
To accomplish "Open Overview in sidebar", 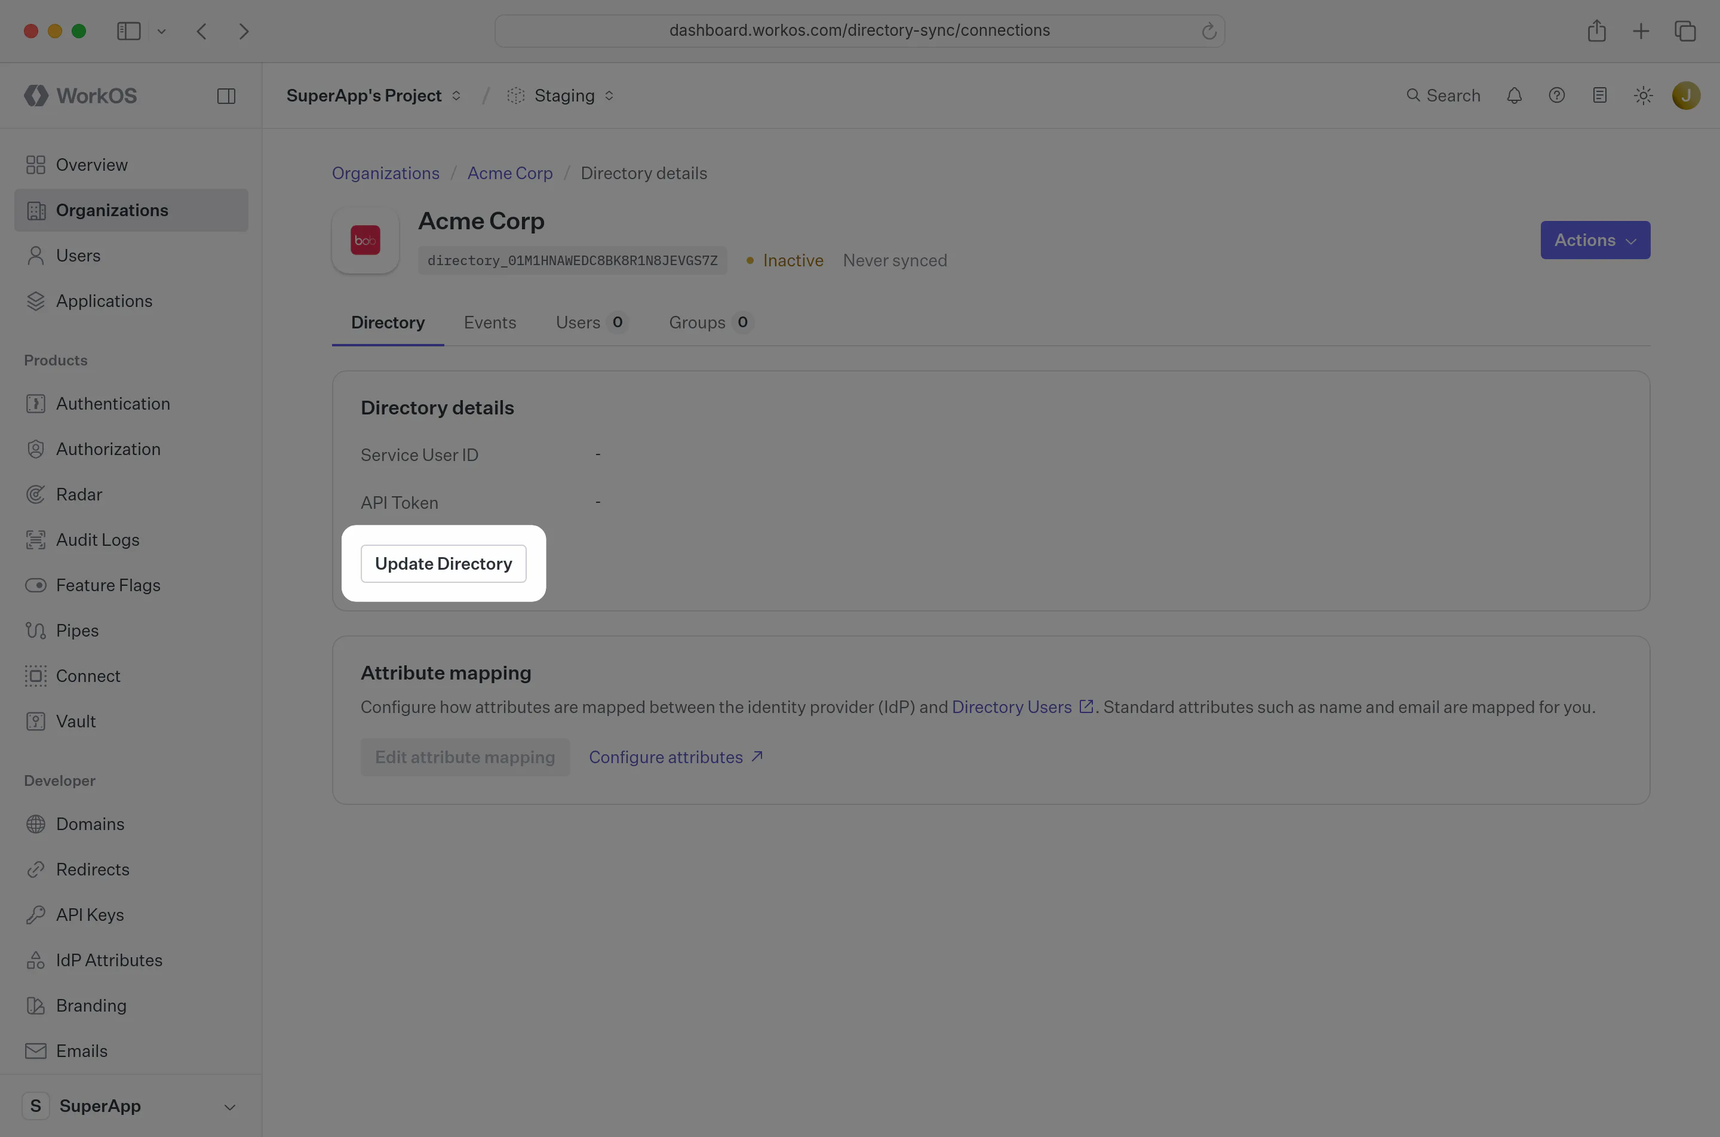I will coord(131,165).
